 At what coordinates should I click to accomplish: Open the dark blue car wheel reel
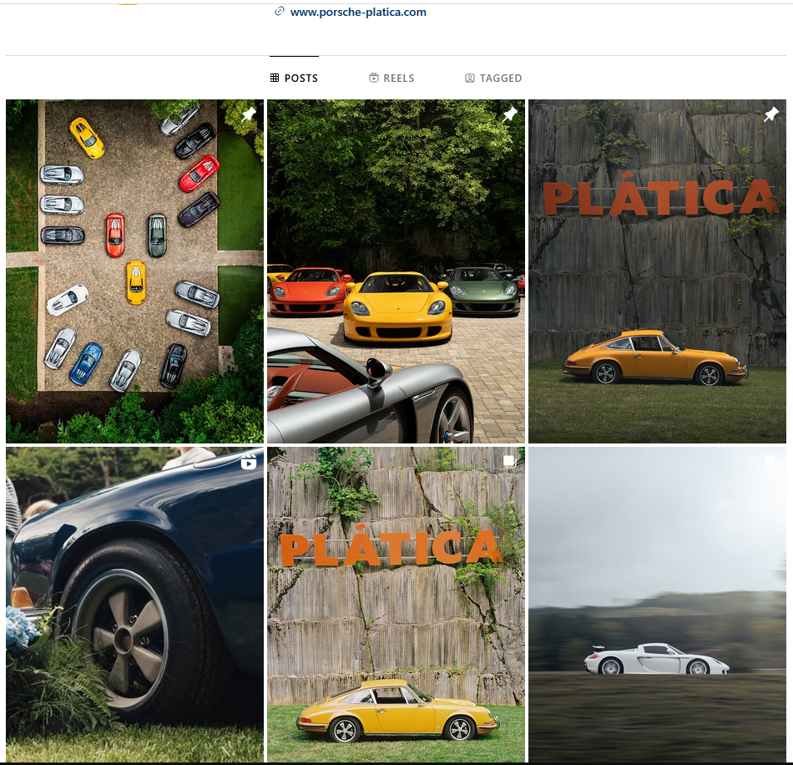(x=134, y=604)
